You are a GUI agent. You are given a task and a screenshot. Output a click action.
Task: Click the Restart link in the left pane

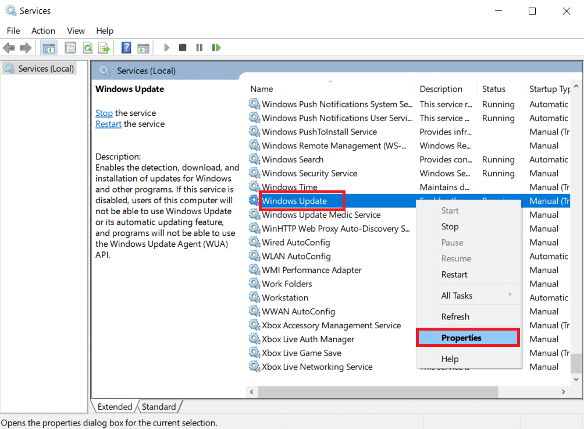tap(108, 123)
